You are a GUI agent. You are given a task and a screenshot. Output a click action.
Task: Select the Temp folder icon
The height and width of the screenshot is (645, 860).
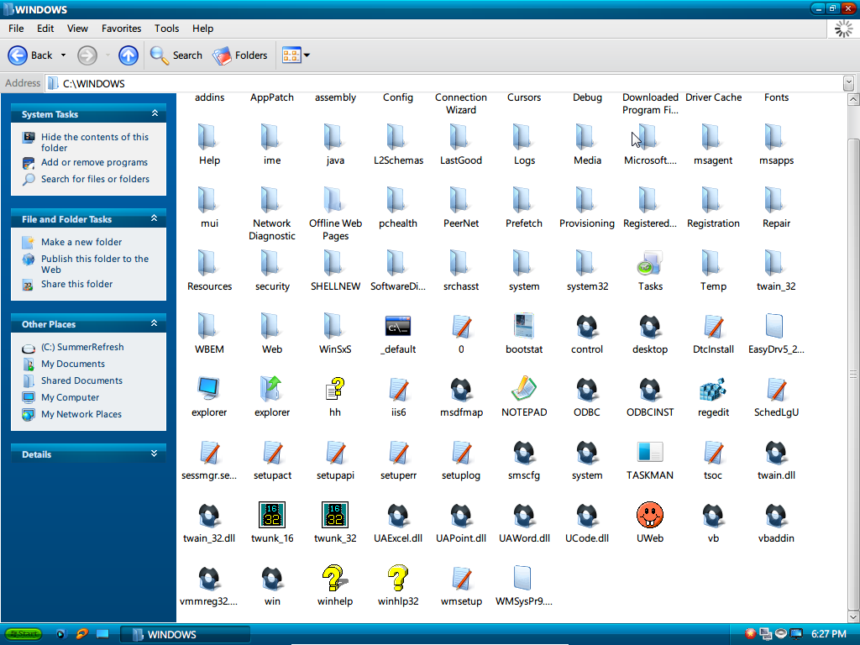(x=713, y=263)
